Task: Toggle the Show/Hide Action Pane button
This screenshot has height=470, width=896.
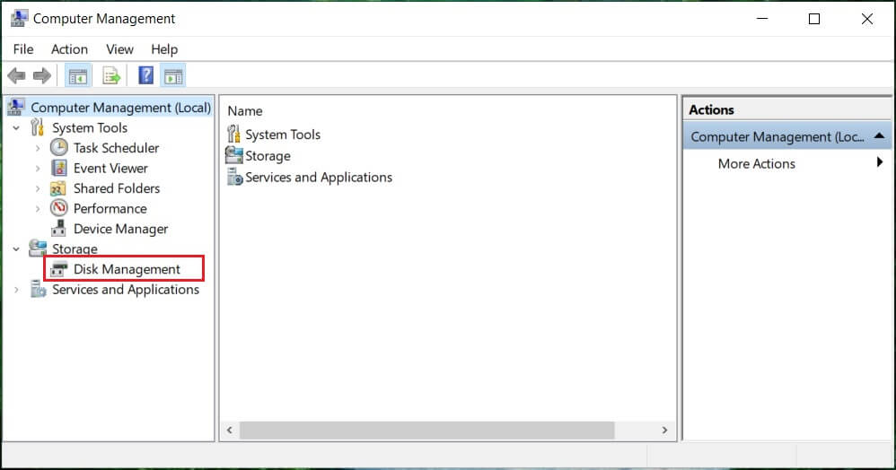Action: coord(173,76)
